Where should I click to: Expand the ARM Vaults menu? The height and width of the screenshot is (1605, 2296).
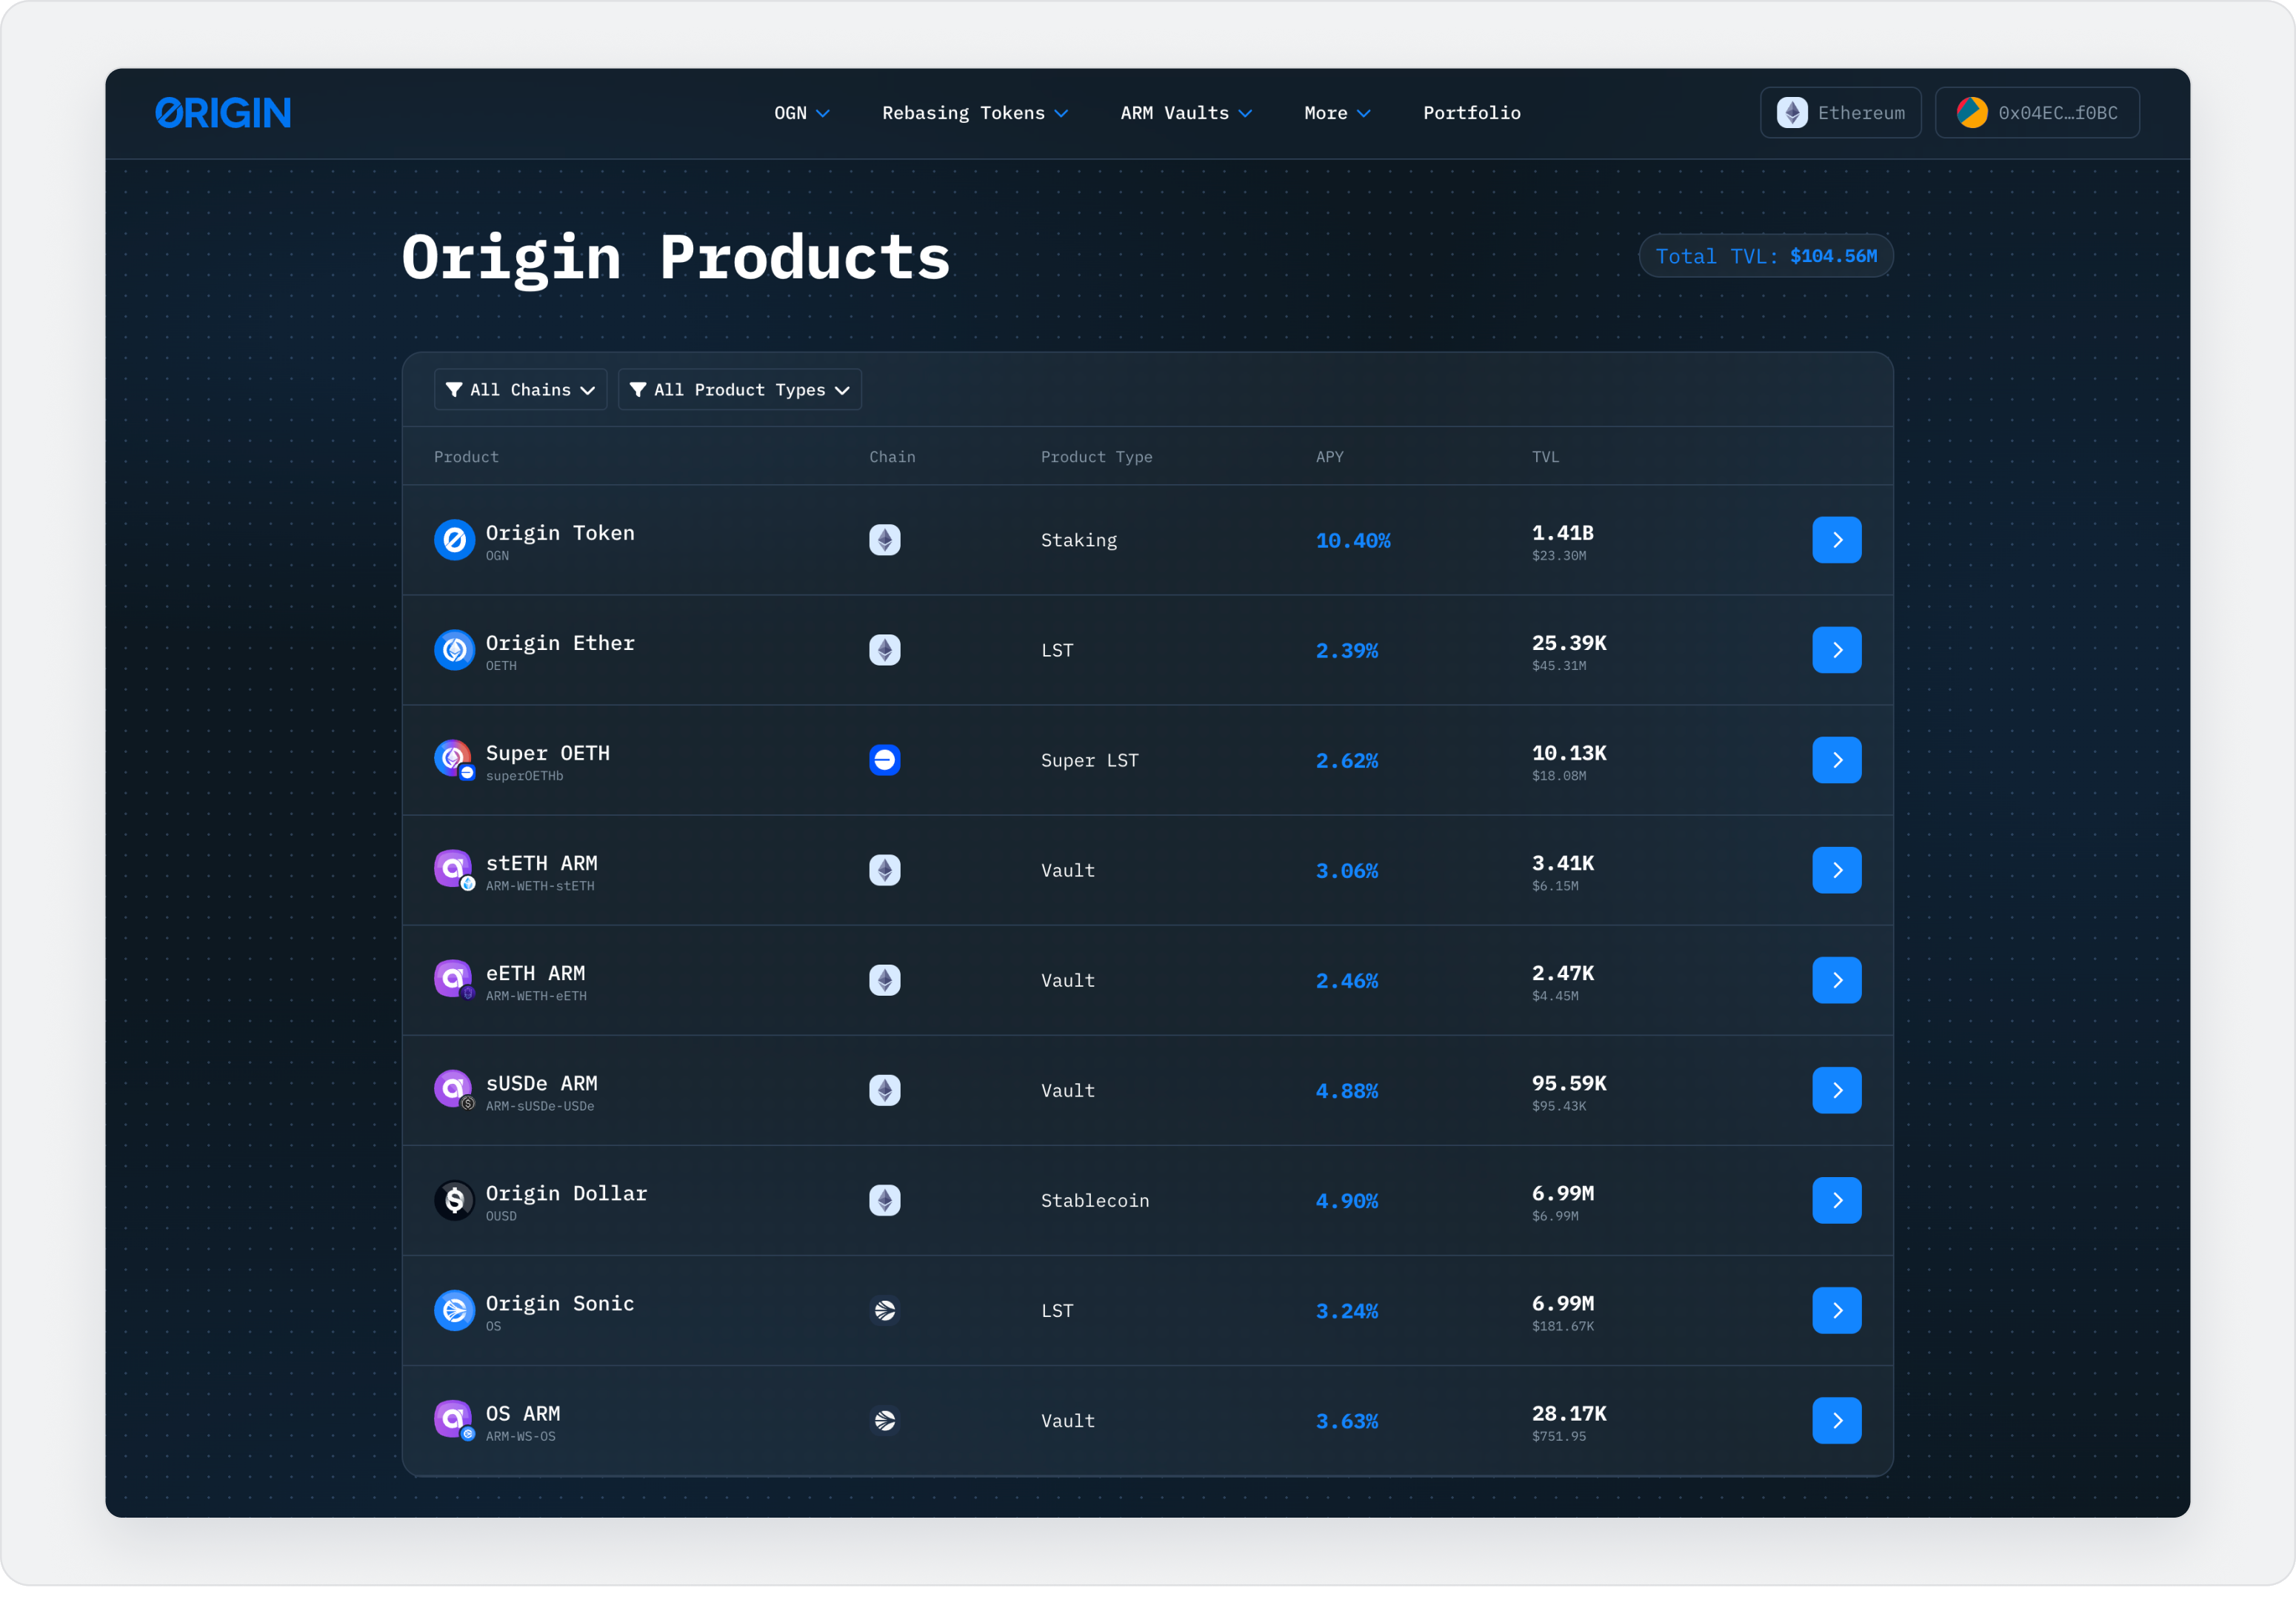tap(1186, 113)
